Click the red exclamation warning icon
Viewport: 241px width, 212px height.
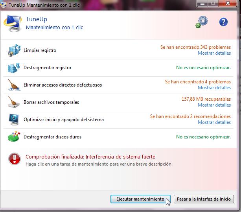pos(15,159)
